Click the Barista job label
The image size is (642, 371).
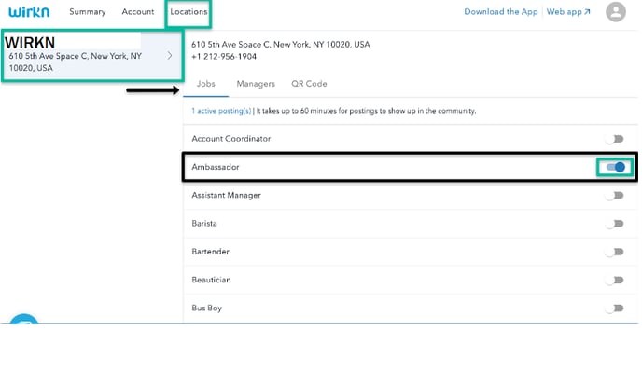pos(204,224)
